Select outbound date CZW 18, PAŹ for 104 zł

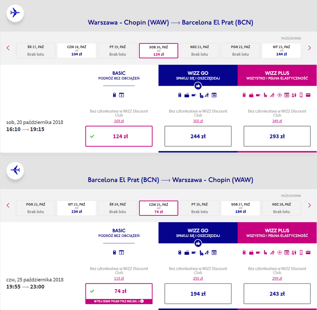[77, 51]
